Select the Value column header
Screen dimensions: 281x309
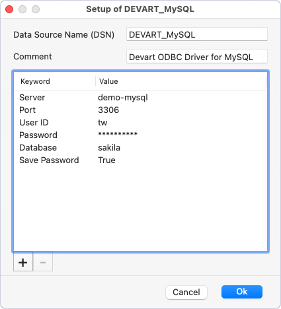pyautogui.click(x=108, y=81)
